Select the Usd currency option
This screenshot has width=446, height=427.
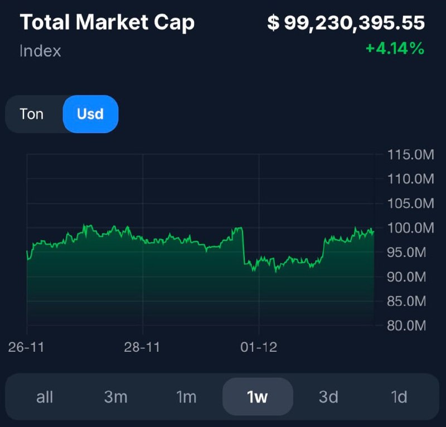coord(90,114)
